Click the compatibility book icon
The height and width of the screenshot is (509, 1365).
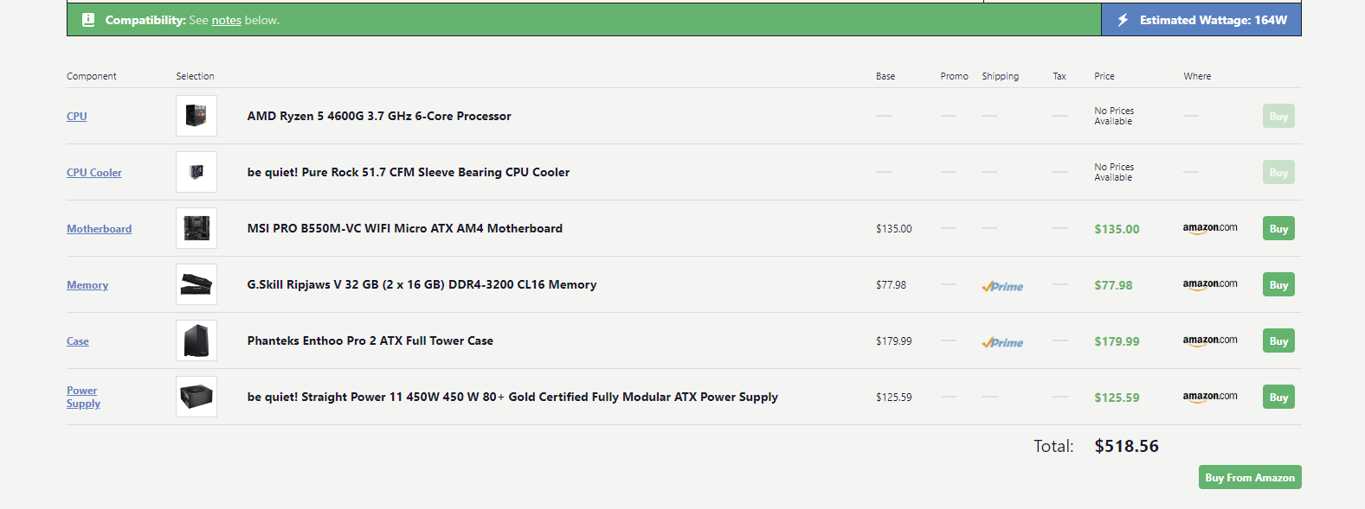tap(88, 20)
